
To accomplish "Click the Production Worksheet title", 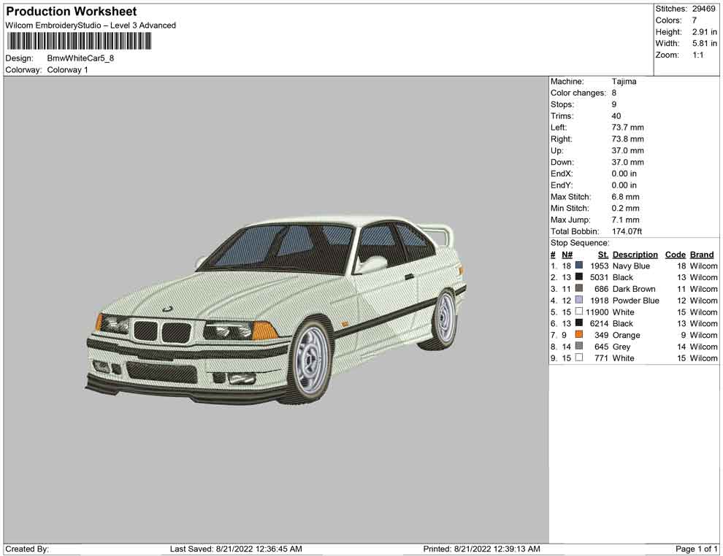I will [72, 12].
